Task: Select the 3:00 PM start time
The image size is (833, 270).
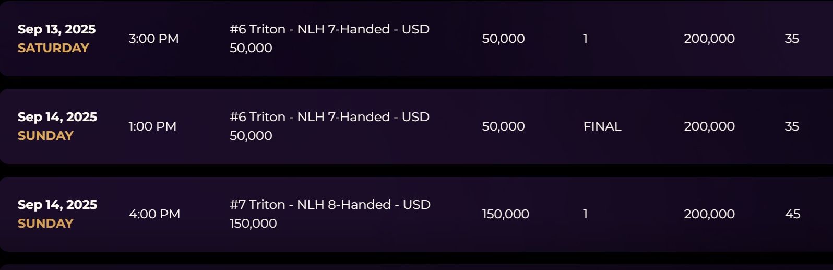Action: point(153,39)
